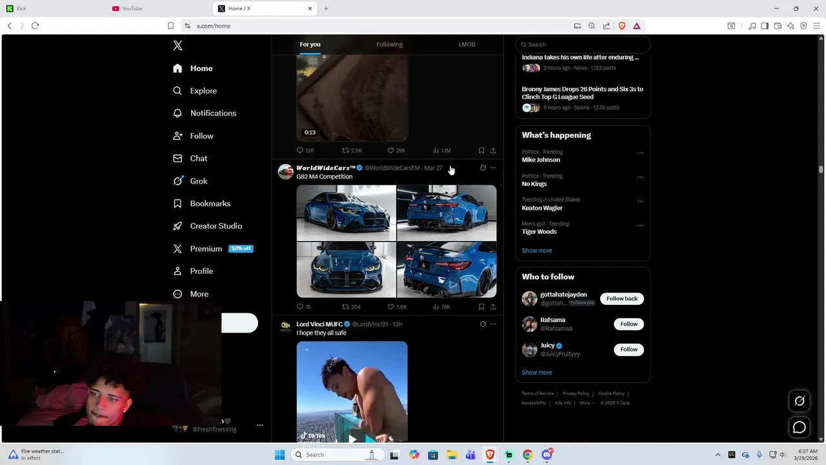Click the X logo in sidebar

click(177, 45)
